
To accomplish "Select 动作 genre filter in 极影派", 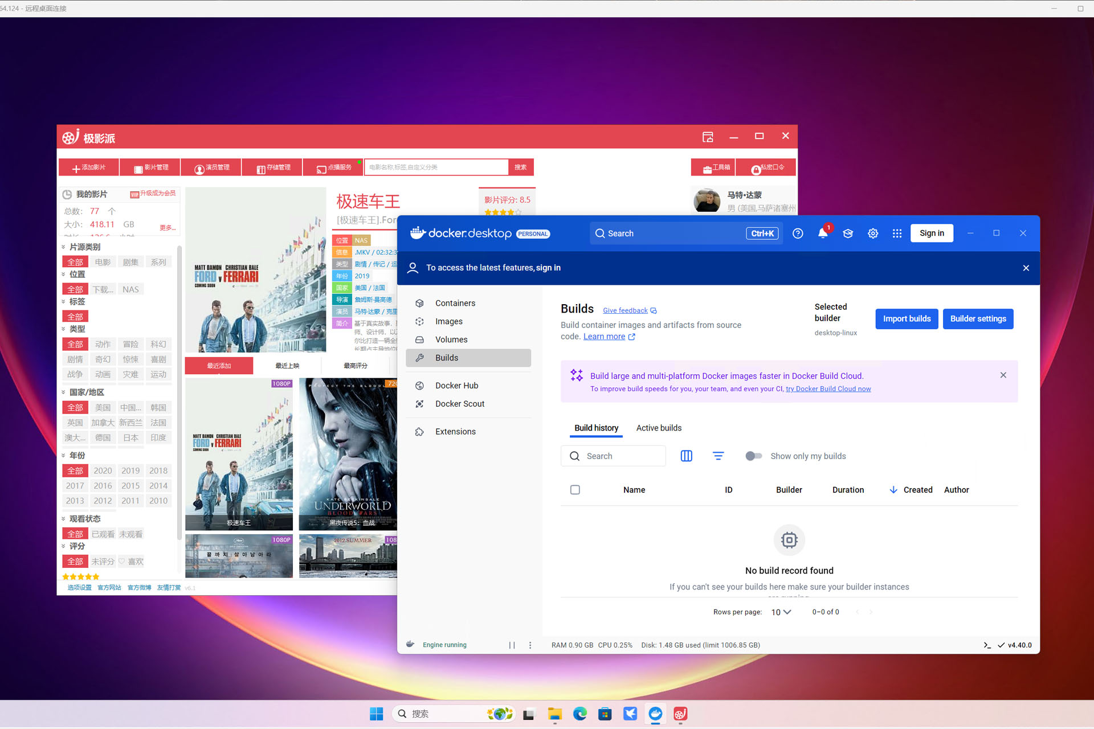I will [103, 344].
